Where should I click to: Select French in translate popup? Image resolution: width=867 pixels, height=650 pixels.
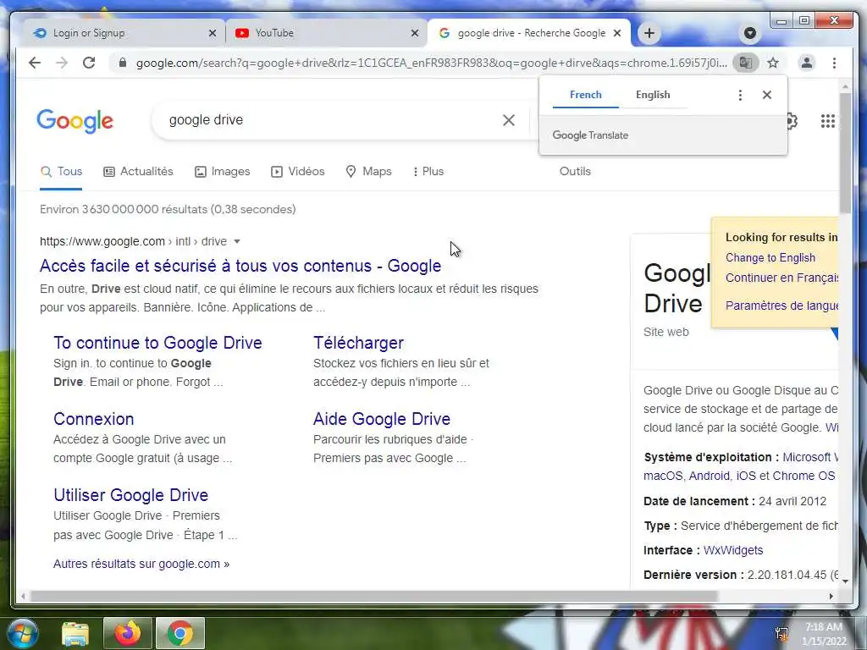[x=586, y=95]
